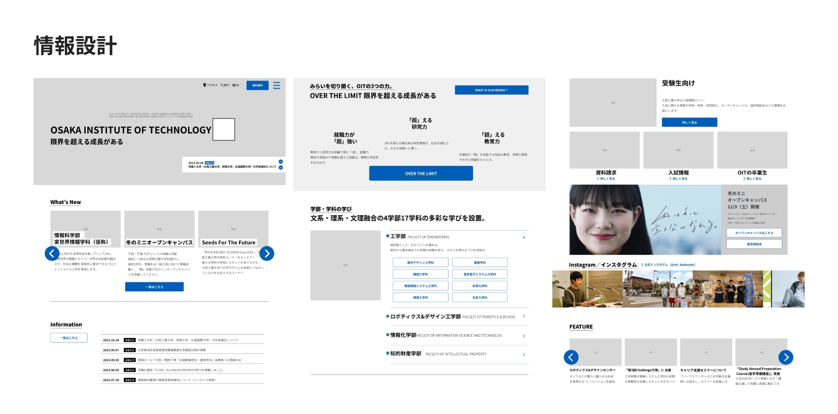Expand the 知的財産学部 faculty chevron
838x414 pixels.
tap(524, 355)
